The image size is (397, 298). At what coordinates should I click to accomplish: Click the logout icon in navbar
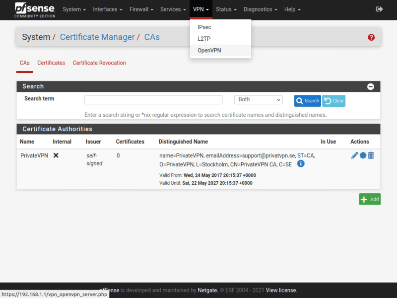tap(380, 9)
